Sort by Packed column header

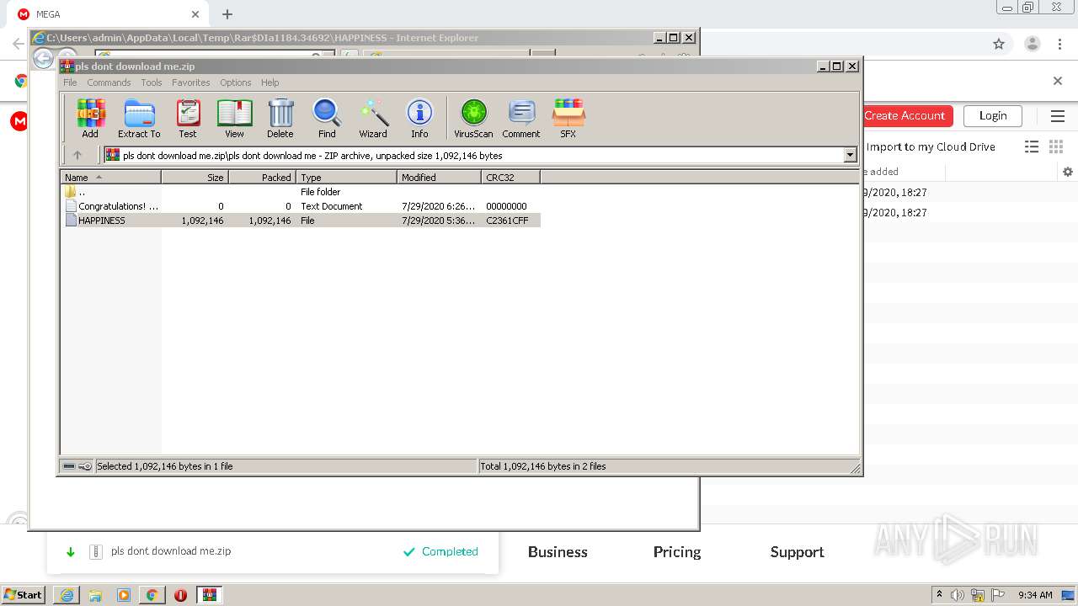(262, 178)
